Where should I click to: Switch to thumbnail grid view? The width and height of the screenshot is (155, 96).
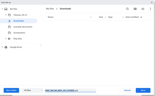click(135, 9)
